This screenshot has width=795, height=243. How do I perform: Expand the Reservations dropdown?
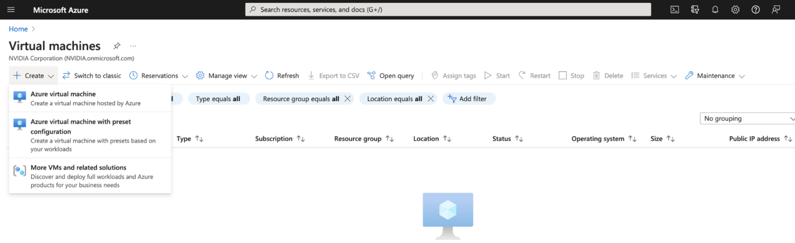point(159,76)
